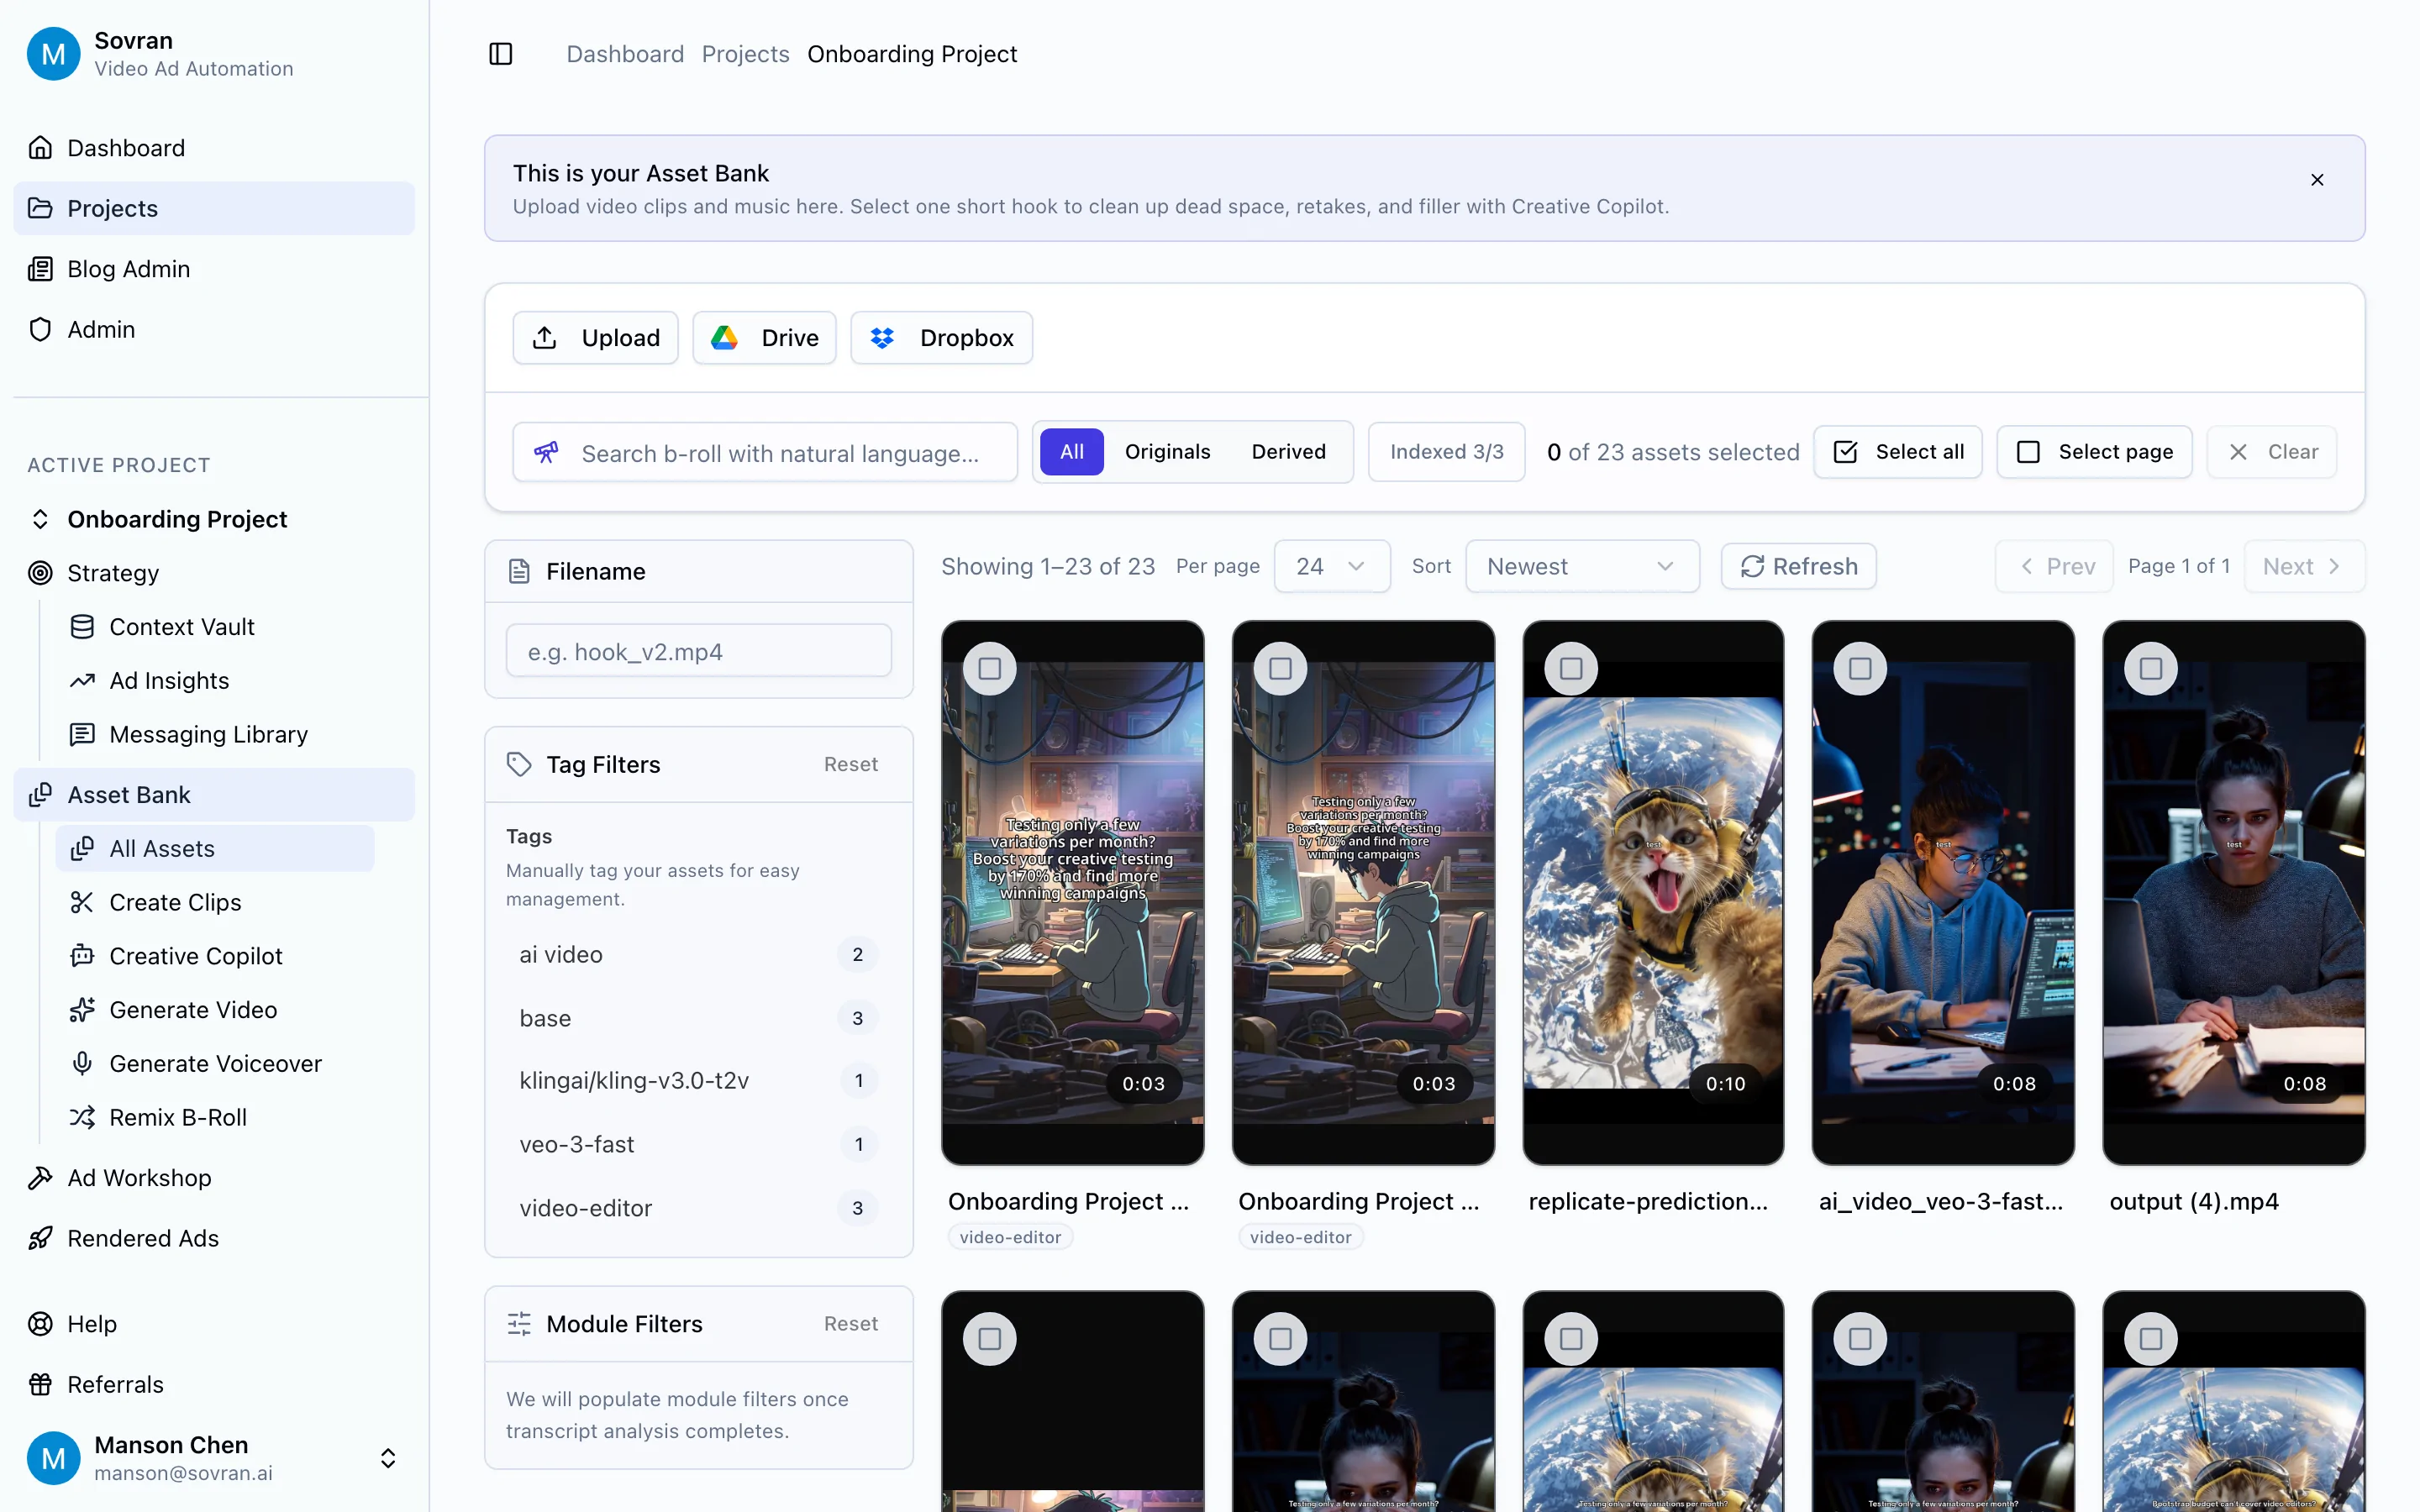Filter by the base tag
This screenshot has width=2420, height=1512.
(699, 1019)
